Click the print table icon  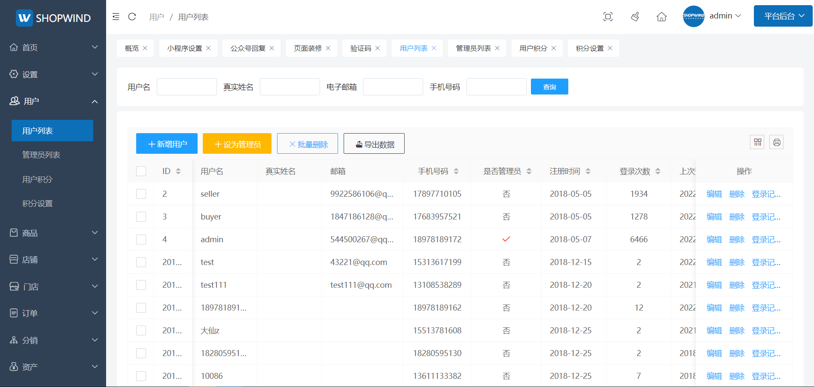pos(776,142)
